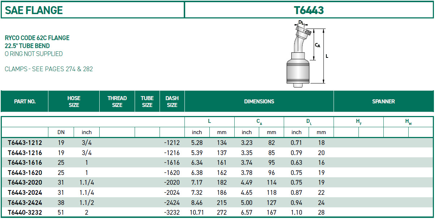
Task: Click the DN value 51
Action: [x=61, y=212]
